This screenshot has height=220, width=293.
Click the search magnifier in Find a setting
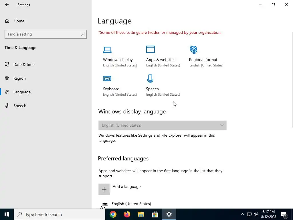click(x=83, y=34)
